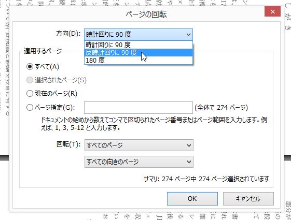291x220 pixels.
Task: Choose 時計回りに 90 度 from the list
Action: (138, 45)
